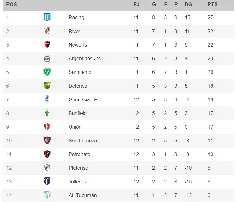236x202 pixels.
Task: Sort by the DG column header
Action: click(188, 5)
